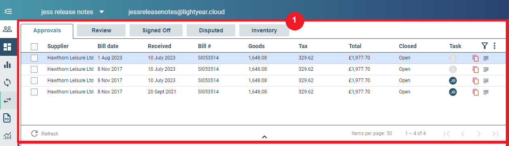Screen dimensions: 509x146
Task: Open the contacts people icon in sidebar
Action: tap(8, 29)
